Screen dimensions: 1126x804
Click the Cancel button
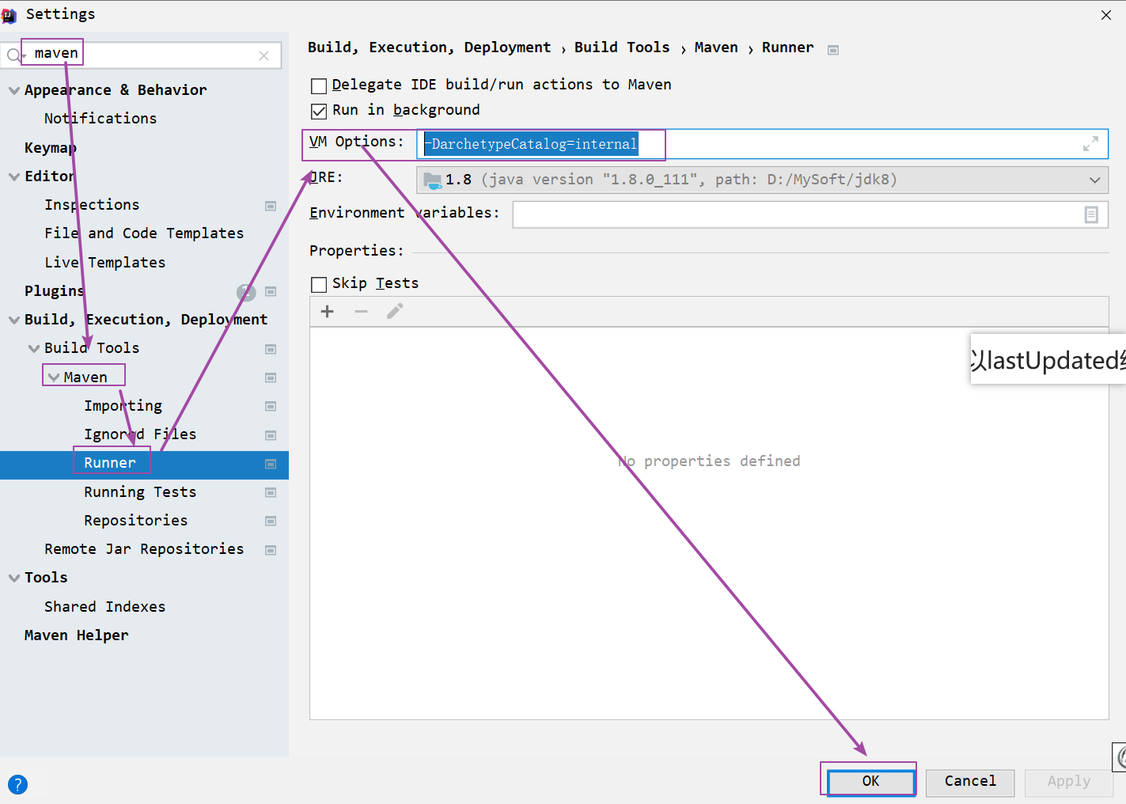tap(971, 782)
